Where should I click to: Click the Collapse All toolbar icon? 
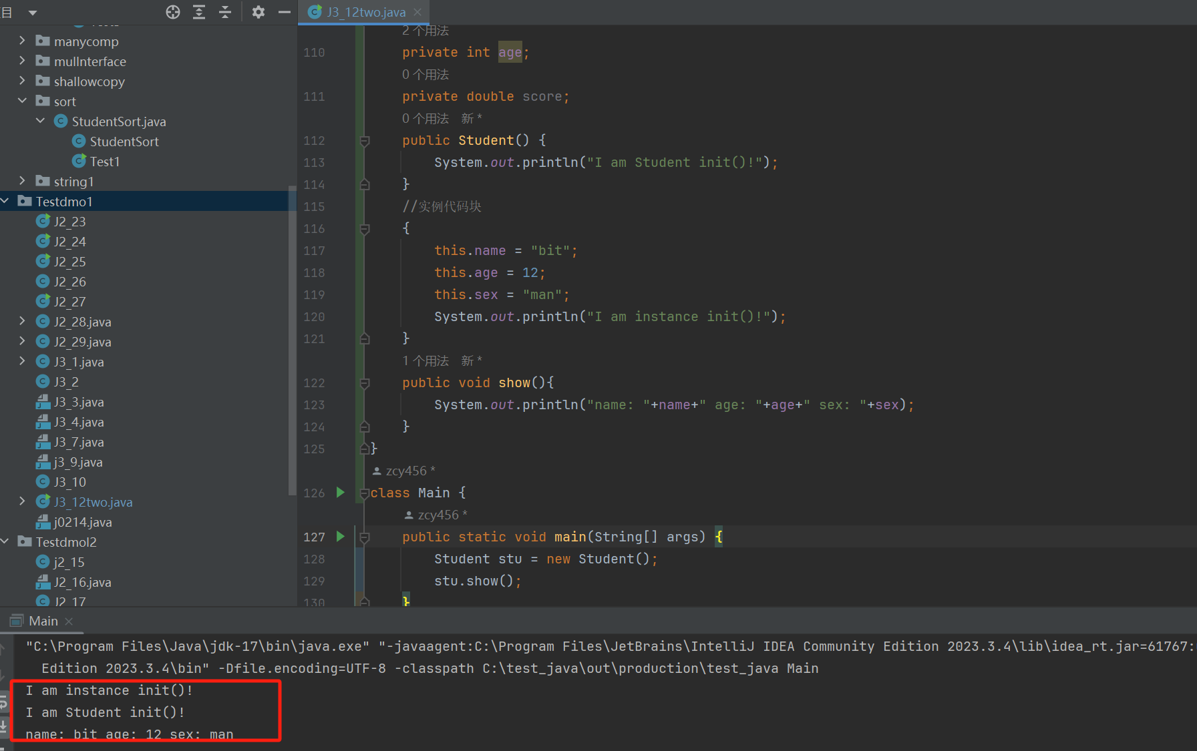pos(225,12)
